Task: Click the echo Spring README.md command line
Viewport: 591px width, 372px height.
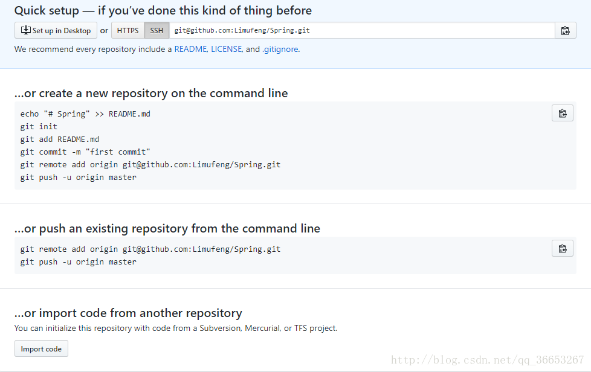Action: pyautogui.click(x=85, y=114)
